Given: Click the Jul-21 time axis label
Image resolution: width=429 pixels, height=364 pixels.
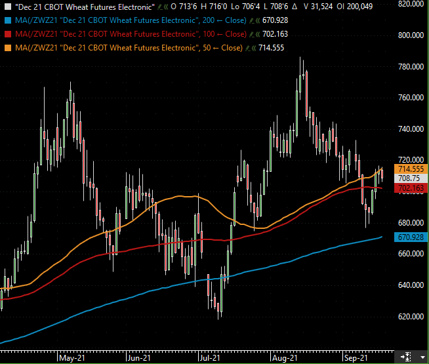Looking at the screenshot, I should 209,357.
